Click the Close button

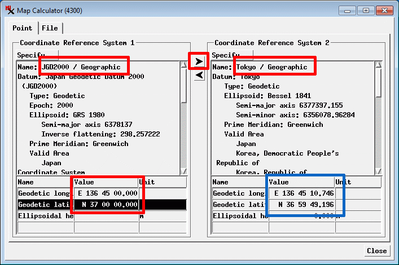coord(376,251)
